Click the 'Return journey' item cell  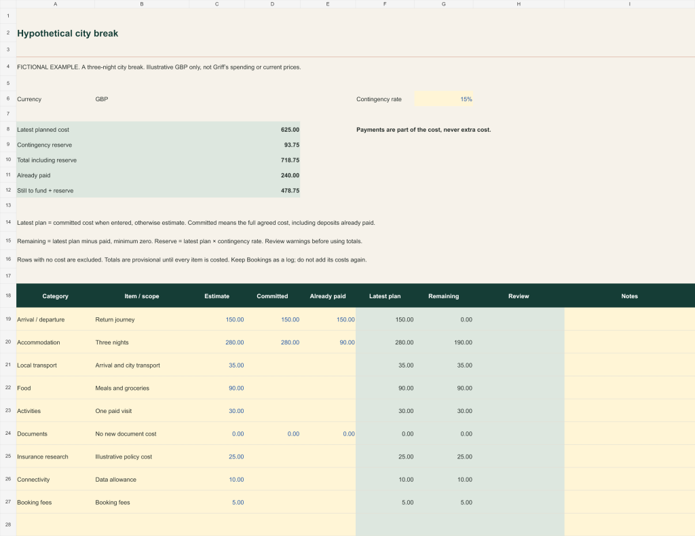pos(142,319)
